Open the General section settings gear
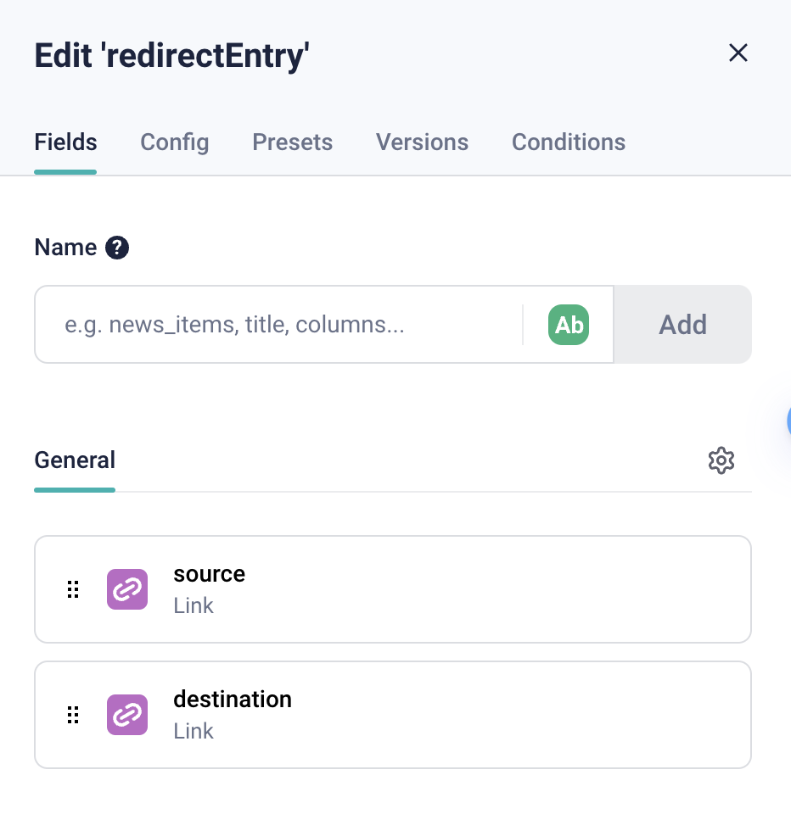The height and width of the screenshot is (814, 791). [721, 460]
